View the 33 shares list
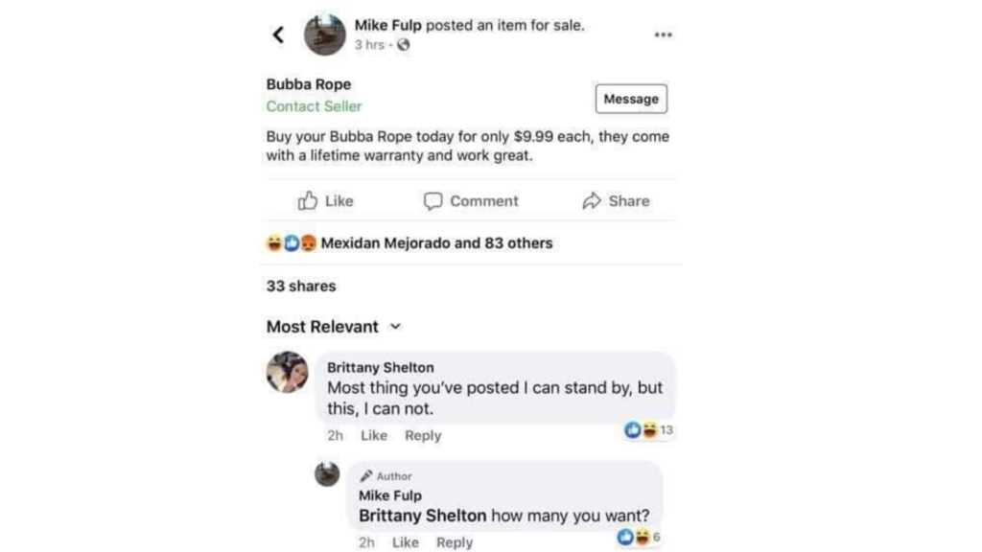 [301, 286]
